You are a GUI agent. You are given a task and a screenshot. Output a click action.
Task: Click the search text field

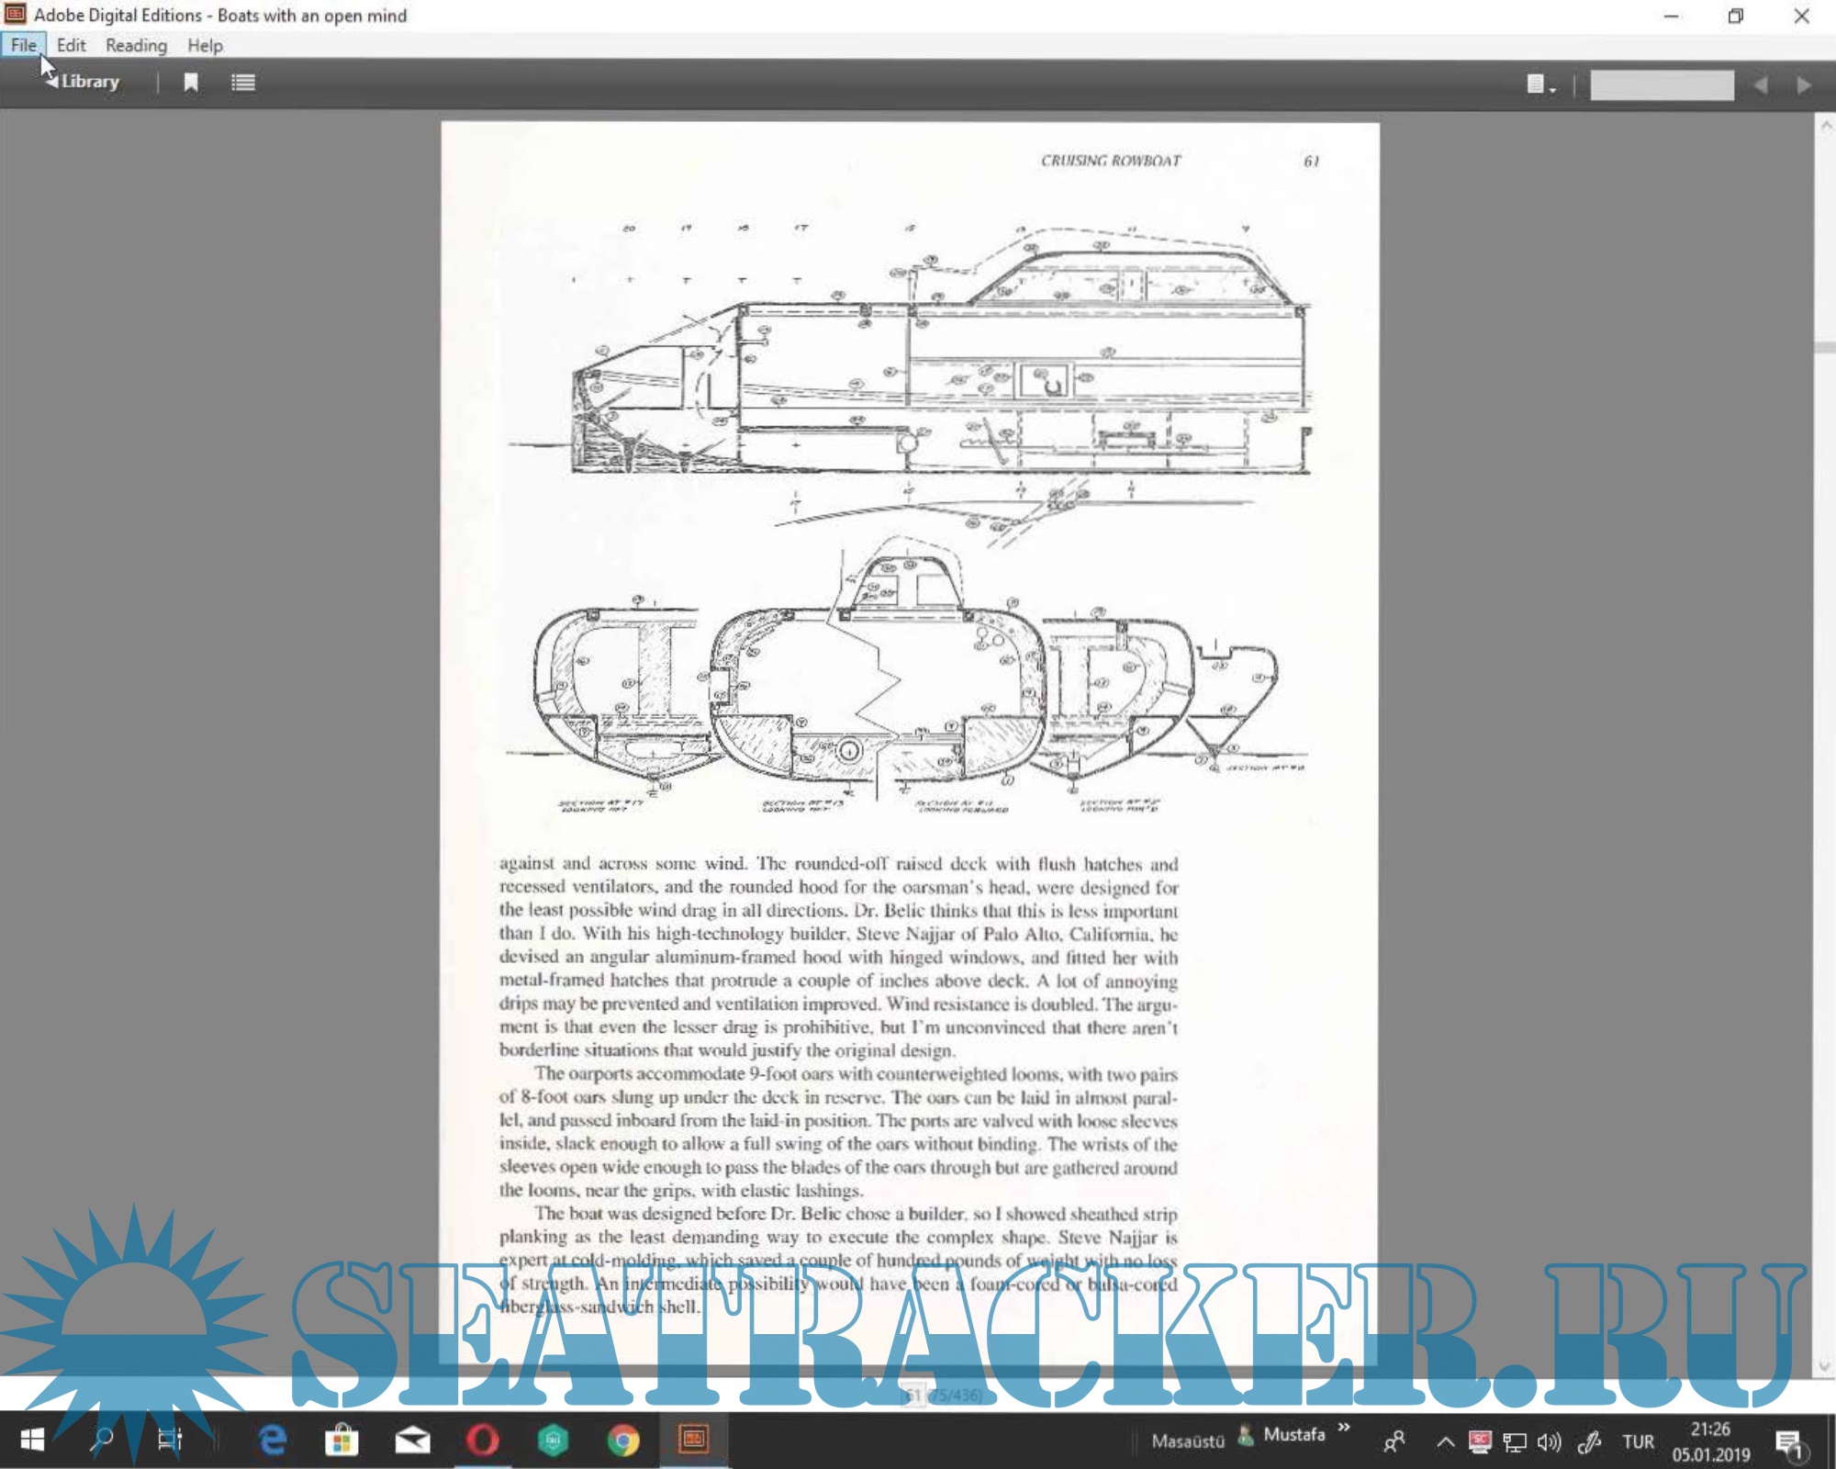(x=1662, y=85)
